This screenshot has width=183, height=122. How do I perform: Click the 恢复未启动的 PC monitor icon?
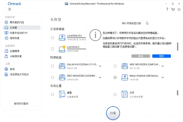tap(7, 33)
